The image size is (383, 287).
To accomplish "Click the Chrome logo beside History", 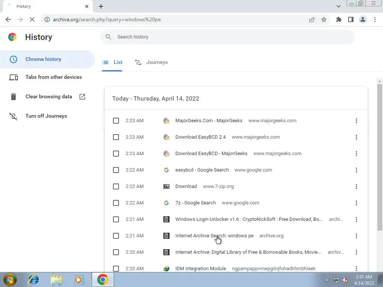I will pos(12,37).
